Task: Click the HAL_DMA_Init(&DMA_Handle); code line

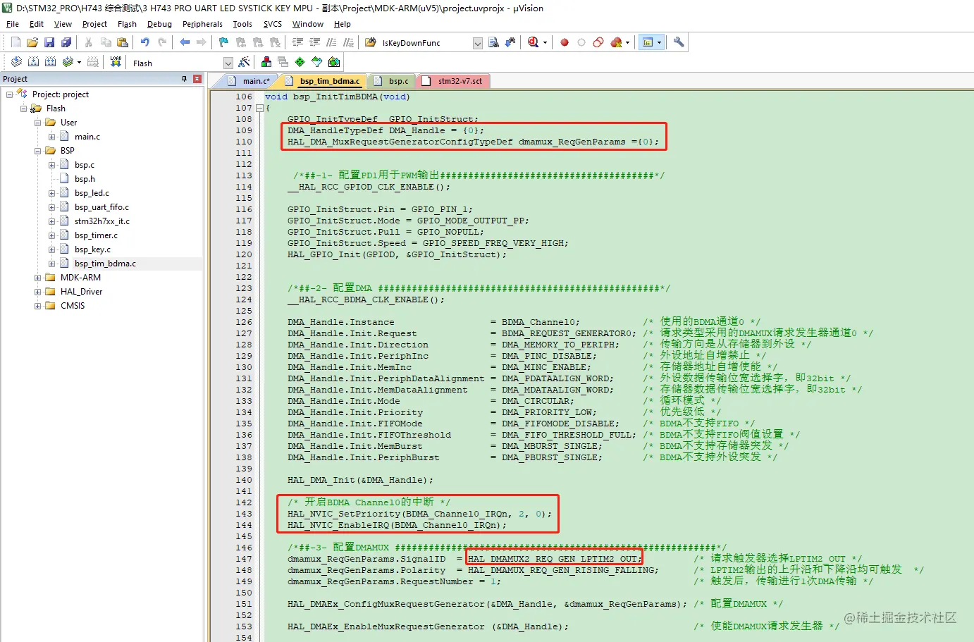Action: (360, 480)
